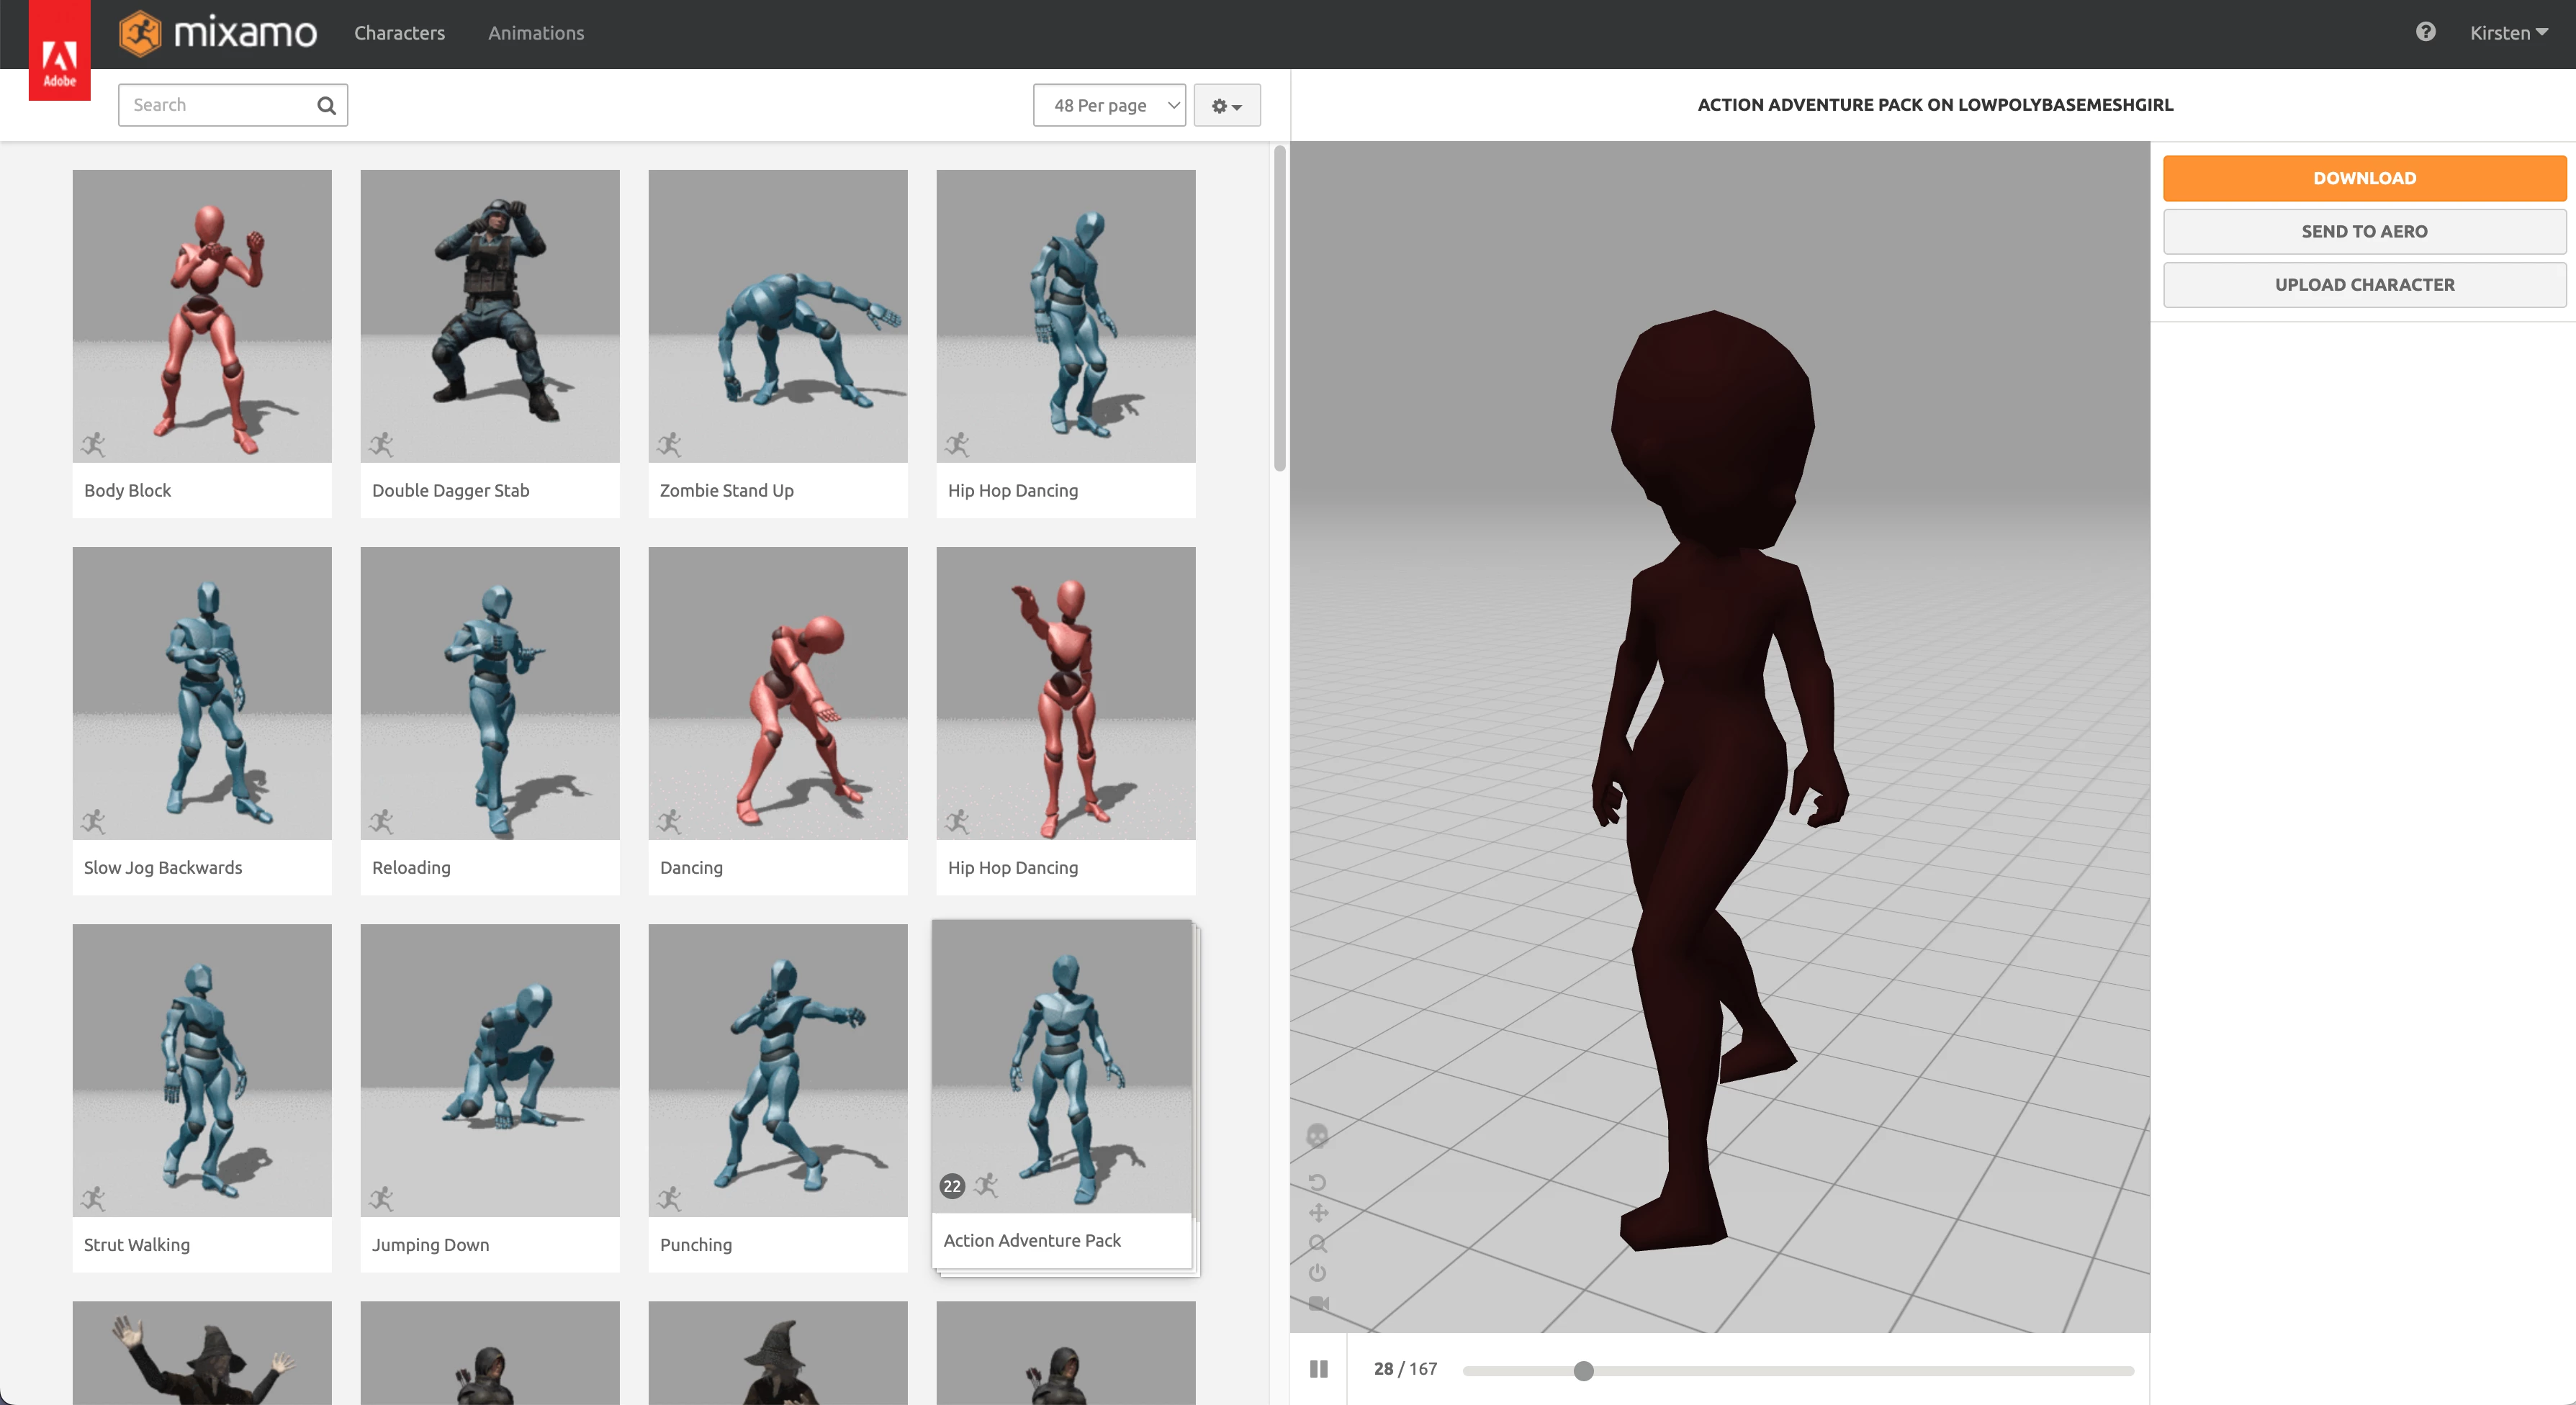Select the Zombie Stand Up animation thumbnail
The height and width of the screenshot is (1405, 2576).
777,316
